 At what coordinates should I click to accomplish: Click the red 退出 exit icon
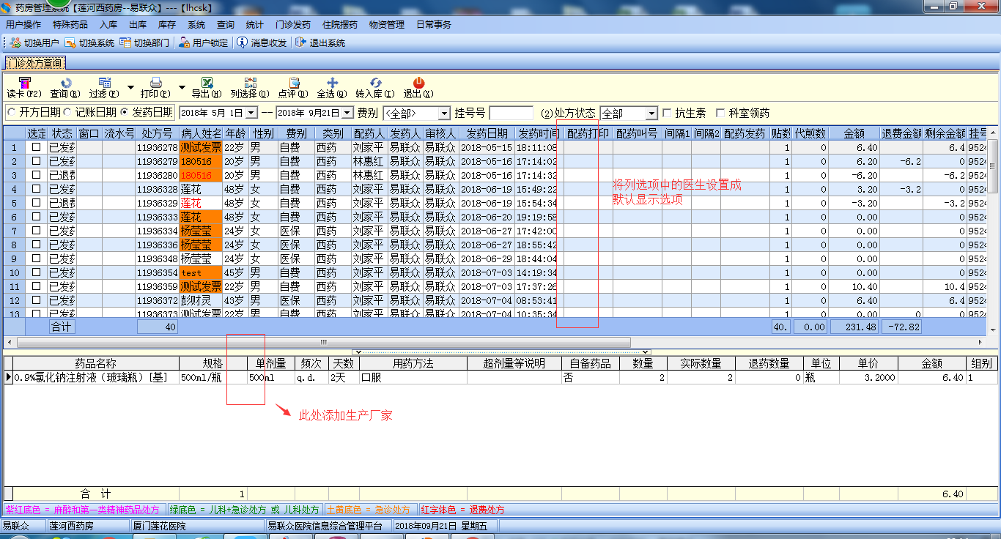[418, 83]
